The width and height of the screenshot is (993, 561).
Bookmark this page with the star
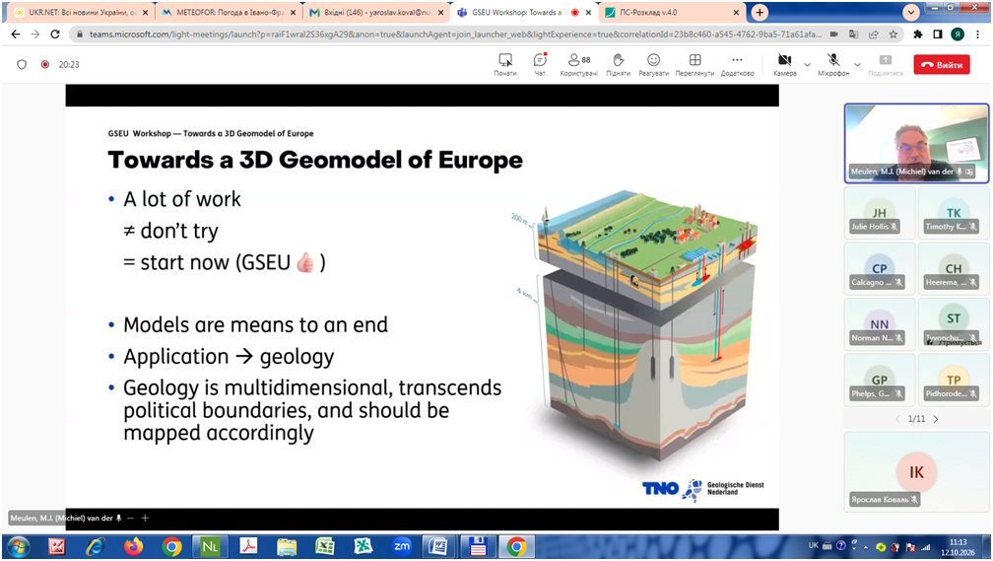pyautogui.click(x=893, y=35)
